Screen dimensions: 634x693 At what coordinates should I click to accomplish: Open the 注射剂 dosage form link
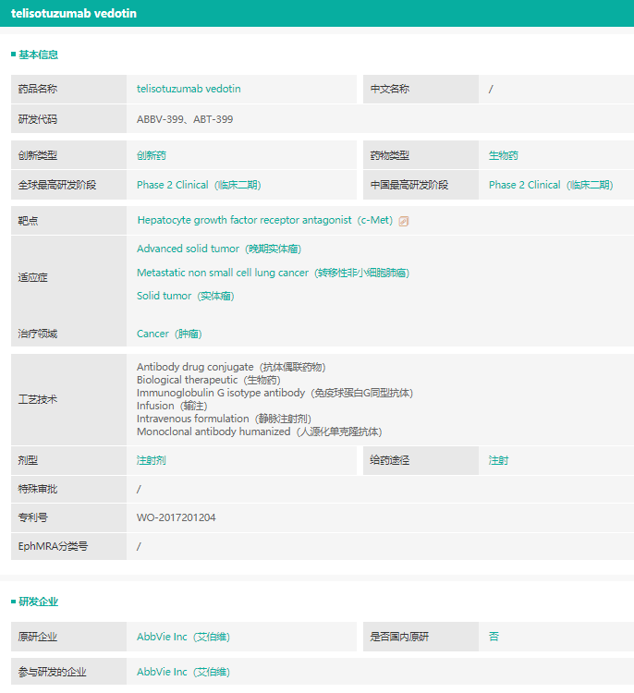point(152,460)
